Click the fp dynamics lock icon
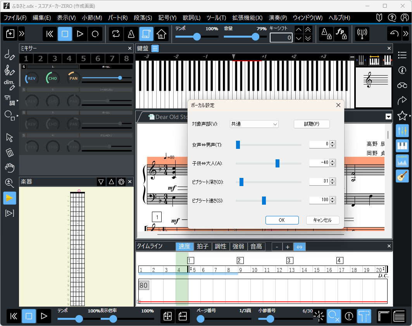This screenshot has width=412, height=326. click(341, 34)
